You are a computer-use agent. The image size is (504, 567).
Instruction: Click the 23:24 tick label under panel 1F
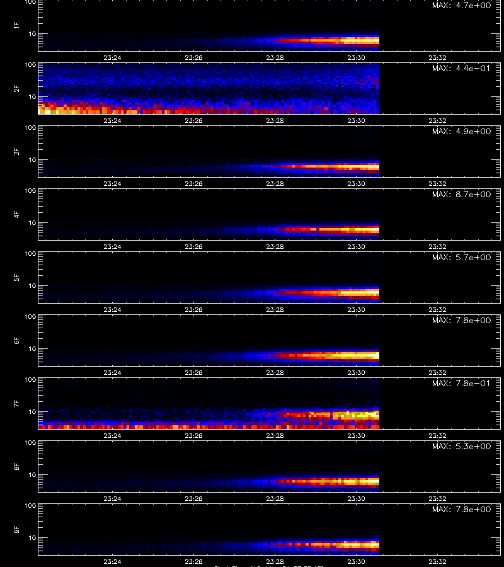[112, 57]
